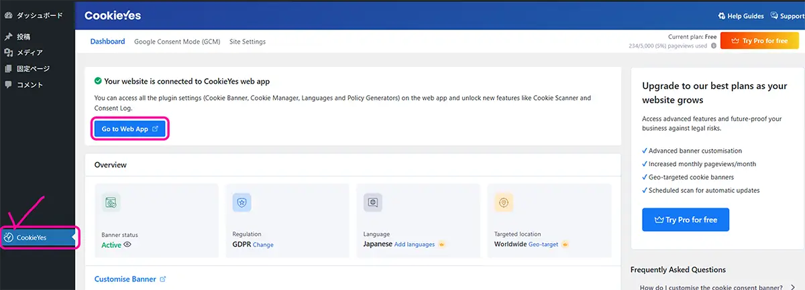Image resolution: width=805 pixels, height=290 pixels.
Task: Select the Dashboard tab
Action: [107, 42]
